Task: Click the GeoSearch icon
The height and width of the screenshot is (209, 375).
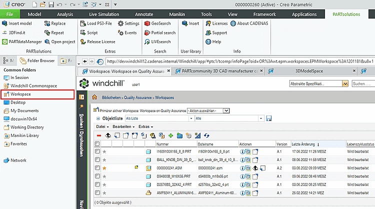Action: click(147, 23)
